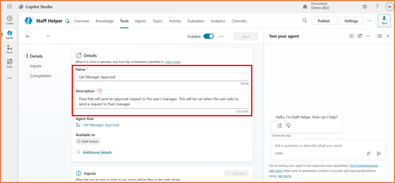Screen dimensions: 395x183
Task: Open the Topics tab
Action: click(x=157, y=21)
